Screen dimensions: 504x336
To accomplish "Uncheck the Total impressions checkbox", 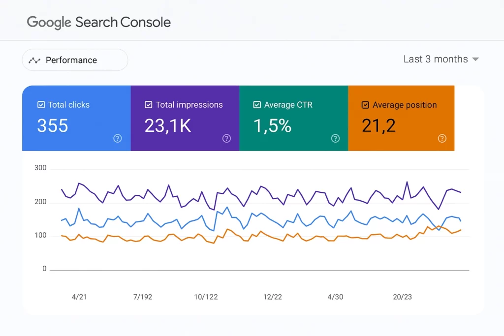I will pos(148,104).
